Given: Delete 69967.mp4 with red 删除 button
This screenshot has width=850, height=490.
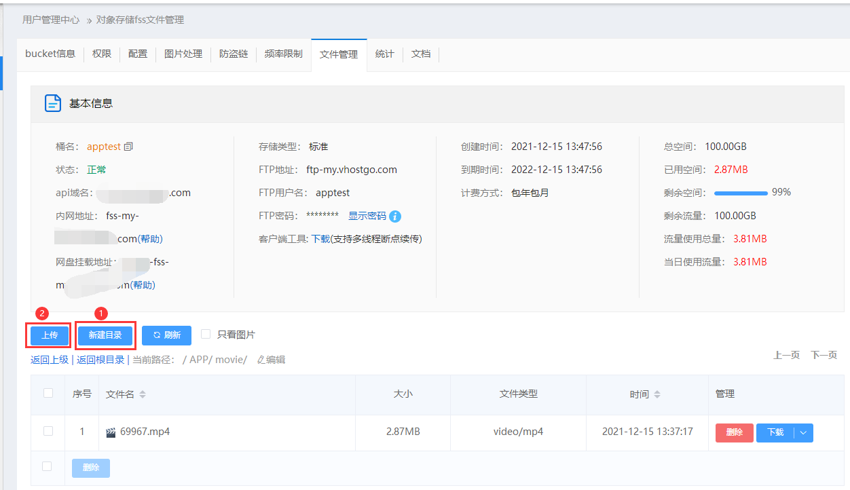Looking at the screenshot, I should [734, 432].
